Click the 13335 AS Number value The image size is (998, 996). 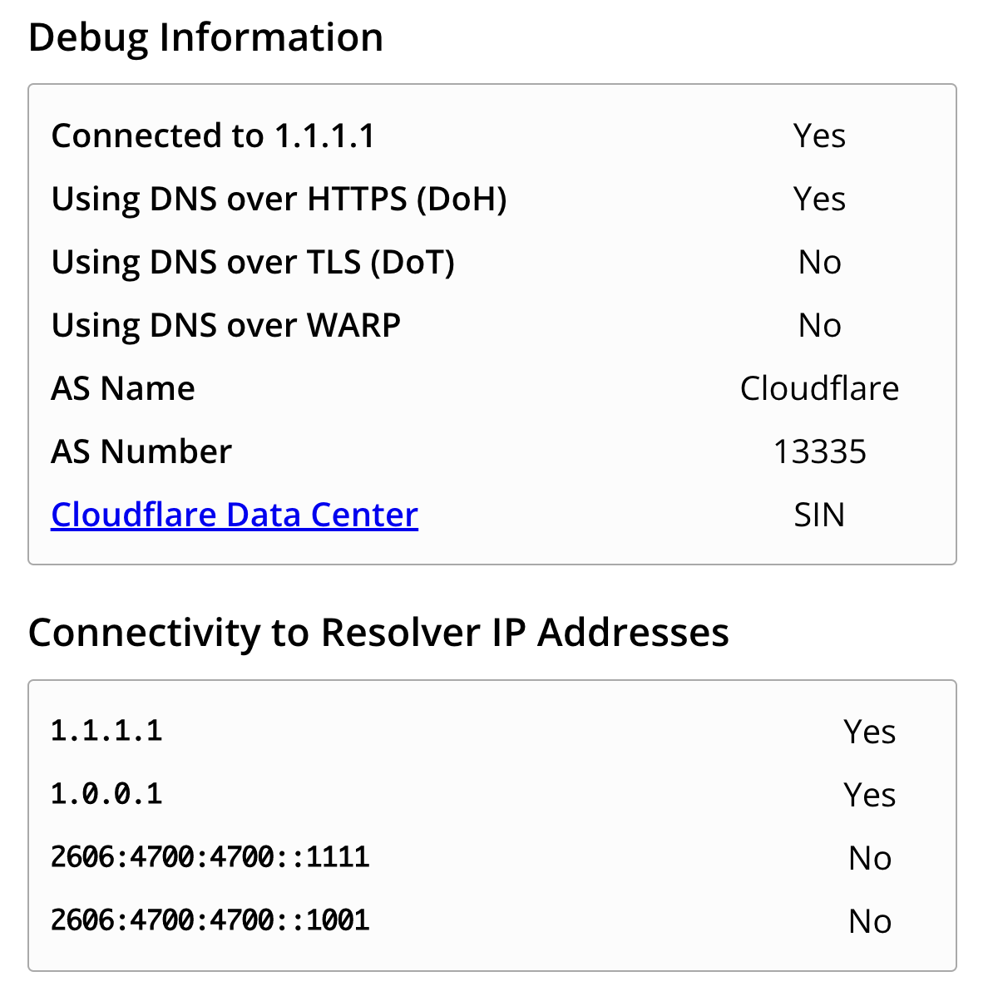point(819,451)
